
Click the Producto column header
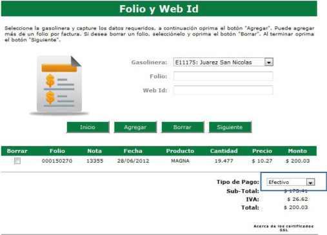180,151
